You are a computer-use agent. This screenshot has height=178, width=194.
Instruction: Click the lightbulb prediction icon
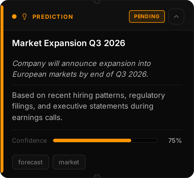click(24, 17)
